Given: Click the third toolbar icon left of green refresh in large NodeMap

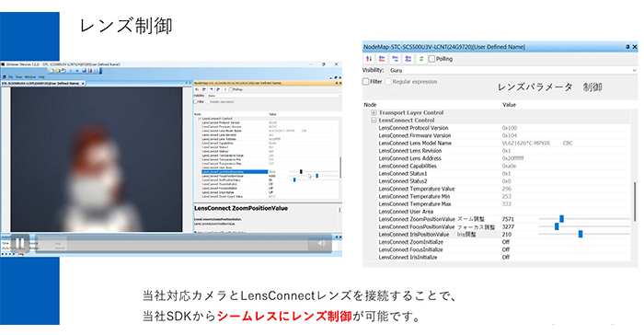Looking at the screenshot, I should point(395,59).
